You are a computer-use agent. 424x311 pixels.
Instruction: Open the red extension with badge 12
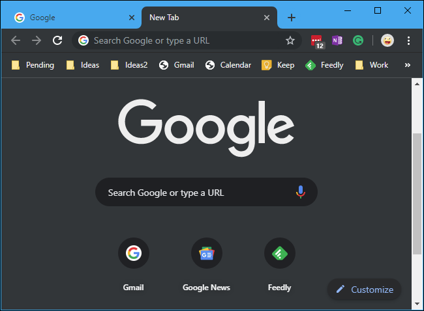[317, 41]
